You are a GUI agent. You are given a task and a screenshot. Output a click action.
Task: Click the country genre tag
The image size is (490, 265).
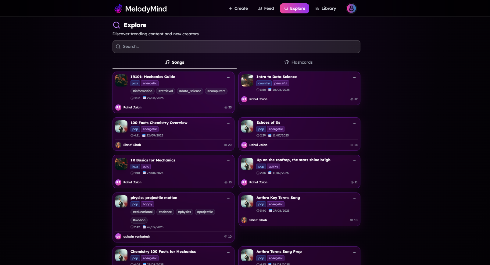(264, 83)
